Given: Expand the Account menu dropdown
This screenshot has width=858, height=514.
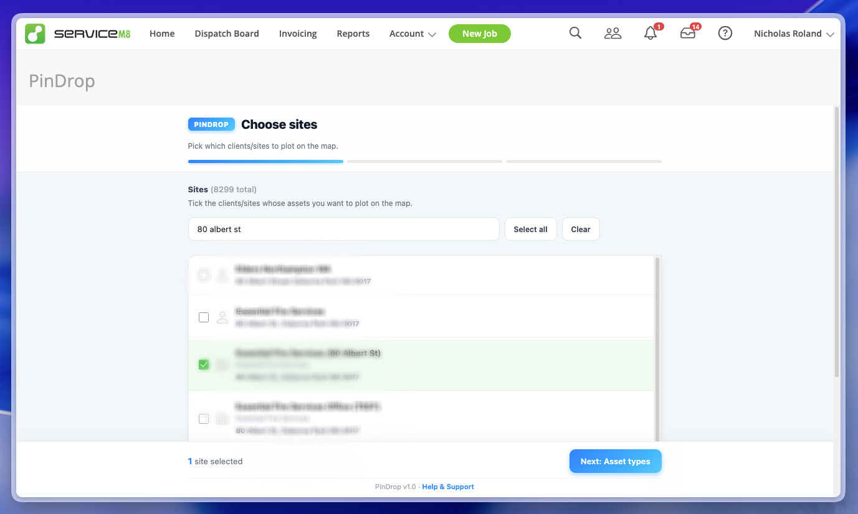Looking at the screenshot, I should [412, 34].
